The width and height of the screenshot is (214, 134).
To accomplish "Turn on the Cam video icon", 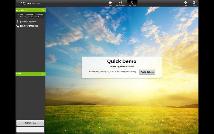I will 110,3.
